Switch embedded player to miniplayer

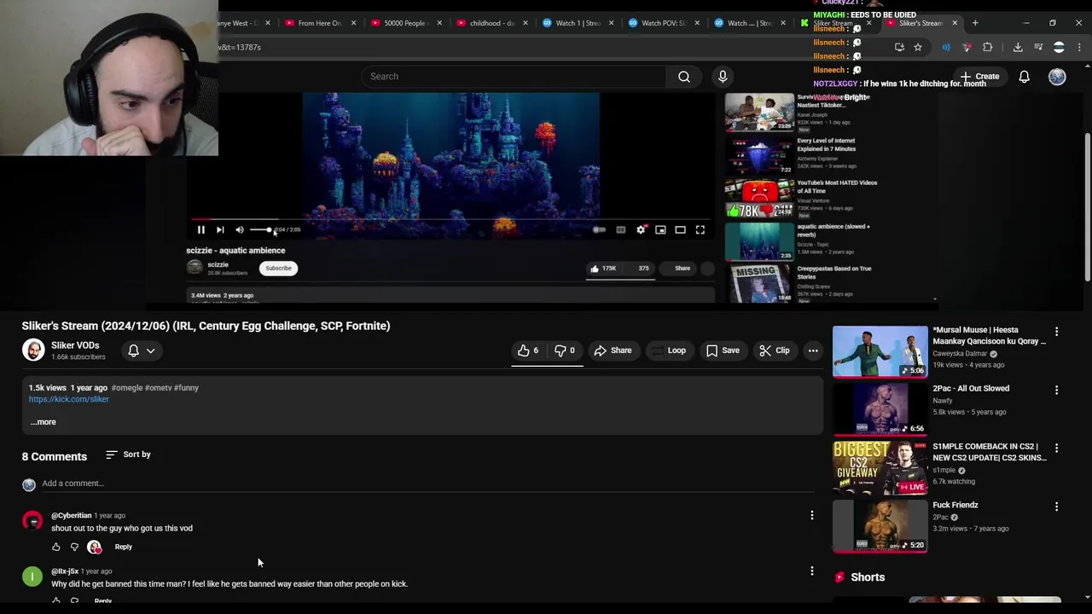(x=660, y=229)
